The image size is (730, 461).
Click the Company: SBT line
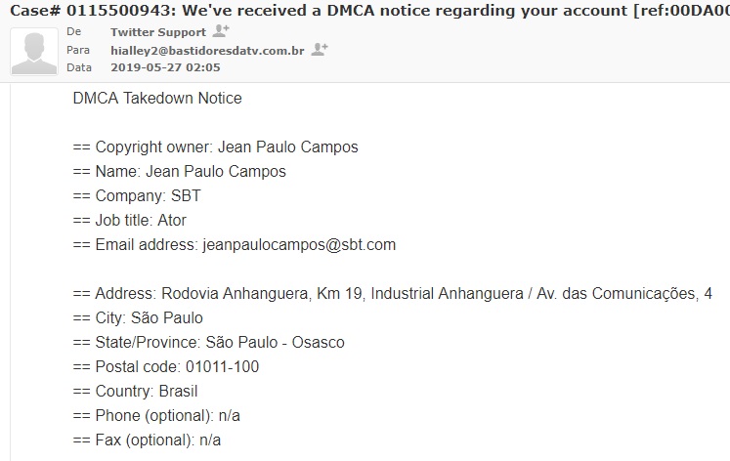coord(137,196)
